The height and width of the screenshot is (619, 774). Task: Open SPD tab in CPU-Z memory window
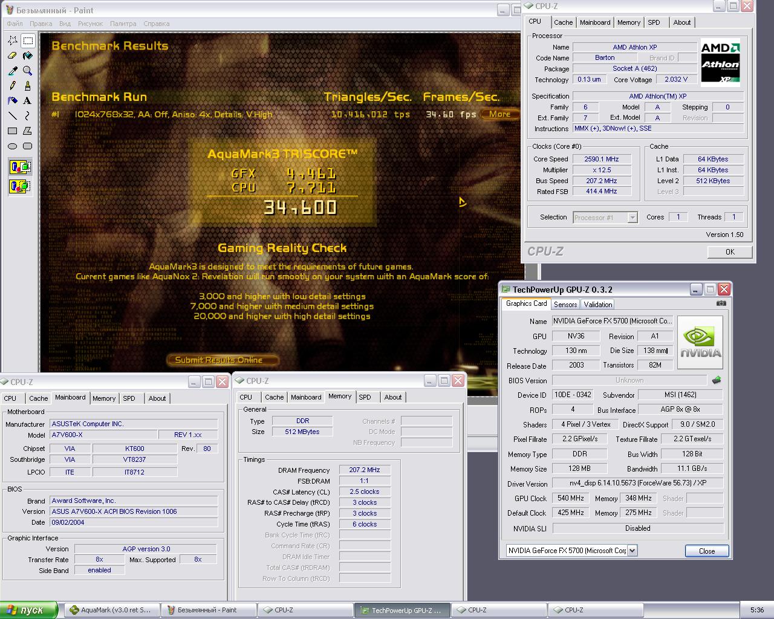point(365,397)
